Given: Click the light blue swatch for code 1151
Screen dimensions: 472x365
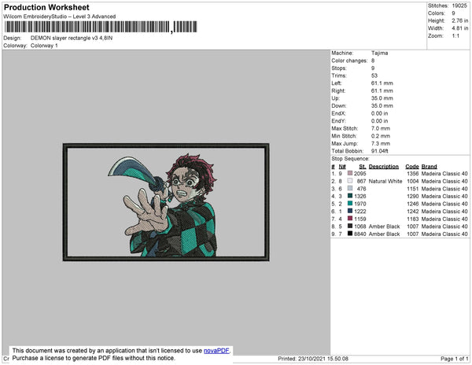Looking at the screenshot, I should 350,188.
